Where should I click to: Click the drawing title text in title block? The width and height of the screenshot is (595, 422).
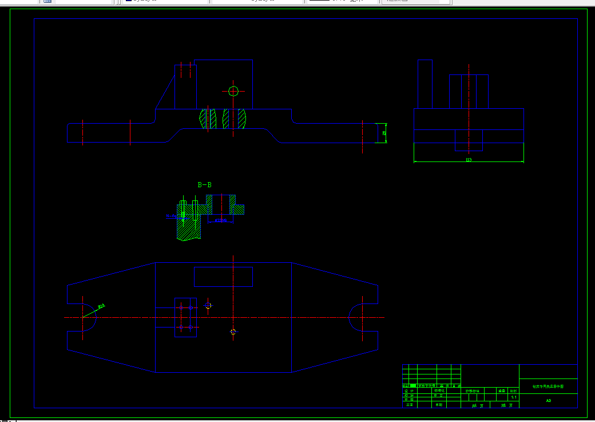tap(548, 386)
